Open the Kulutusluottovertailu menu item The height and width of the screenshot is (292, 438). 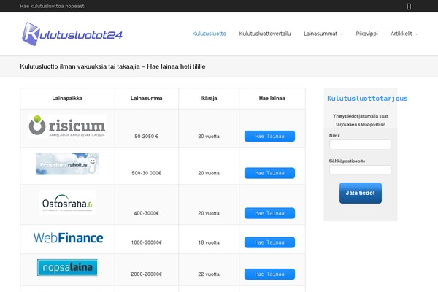[x=265, y=34]
